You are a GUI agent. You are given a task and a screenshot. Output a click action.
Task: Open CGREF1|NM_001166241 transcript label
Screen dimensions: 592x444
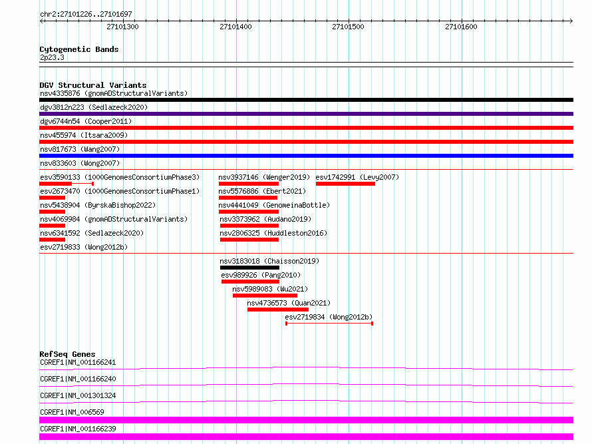pos(78,362)
